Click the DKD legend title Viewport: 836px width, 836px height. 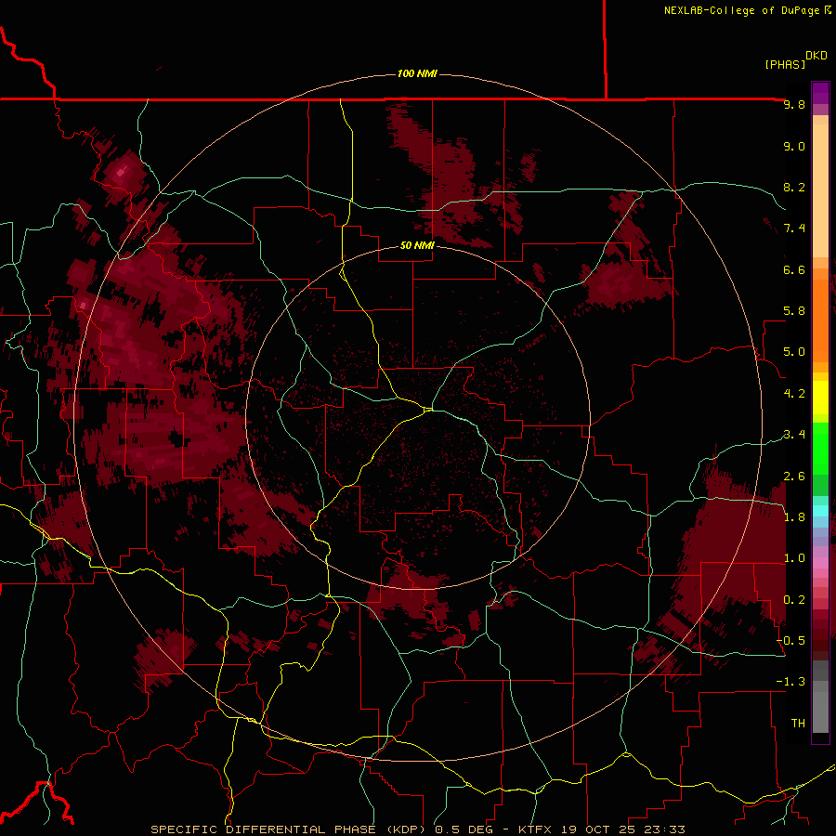pyautogui.click(x=816, y=56)
